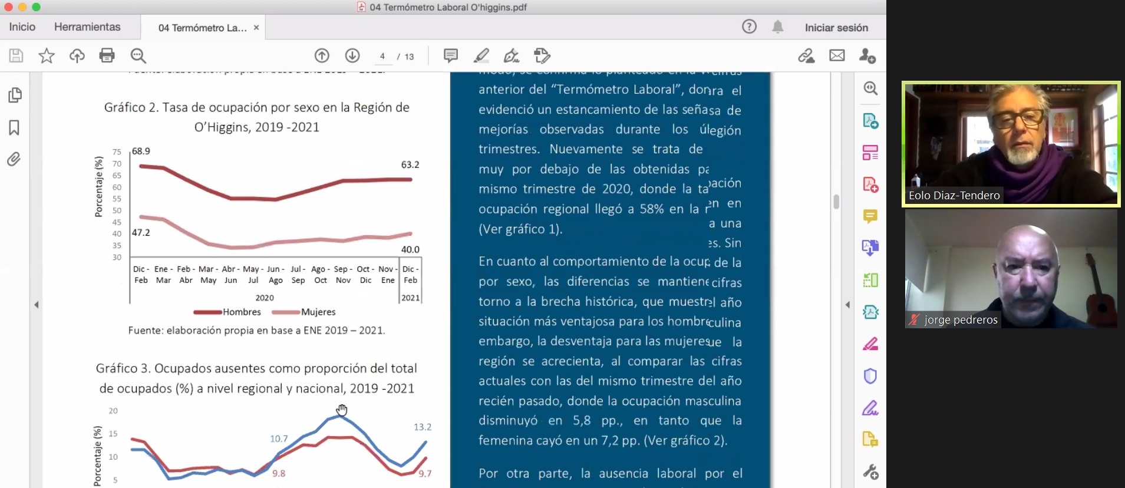1125x488 pixels.
Task: Open the sign document pen tool
Action: tap(512, 56)
